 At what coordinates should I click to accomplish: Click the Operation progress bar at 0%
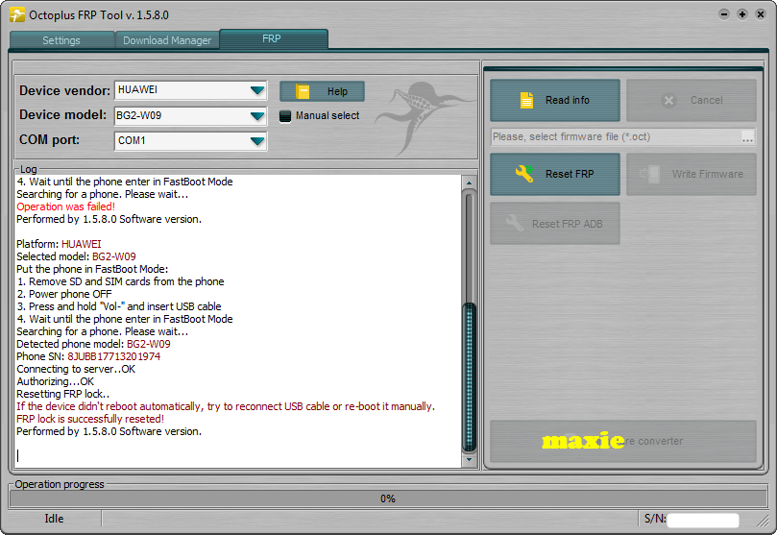tap(388, 499)
